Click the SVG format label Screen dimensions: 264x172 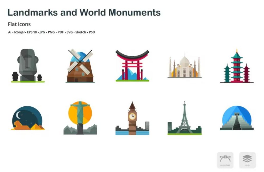tap(69, 32)
